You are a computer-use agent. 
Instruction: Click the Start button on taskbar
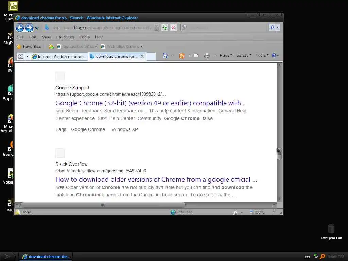(7, 256)
